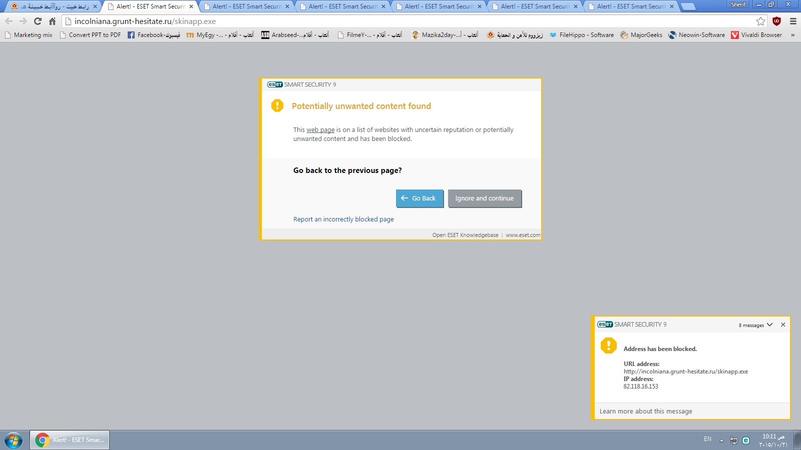Open the Facebook bookmark
The image size is (801, 450).
pyautogui.click(x=154, y=35)
